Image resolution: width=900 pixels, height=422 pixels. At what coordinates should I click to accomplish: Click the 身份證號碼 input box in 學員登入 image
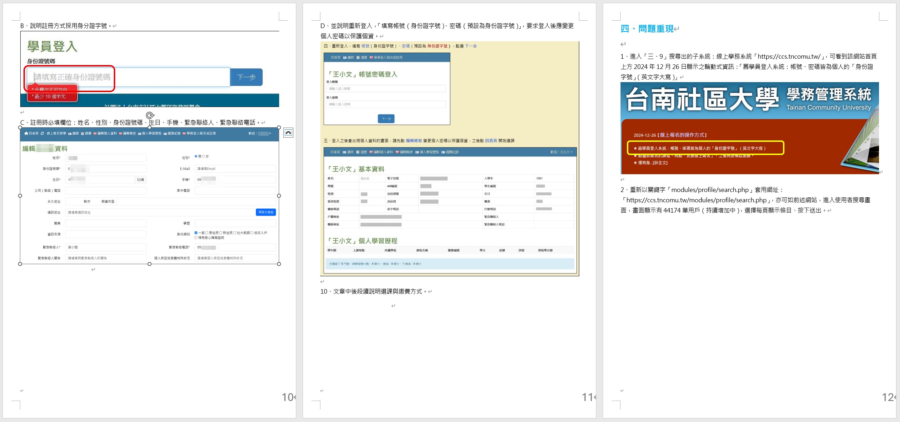pos(128,77)
